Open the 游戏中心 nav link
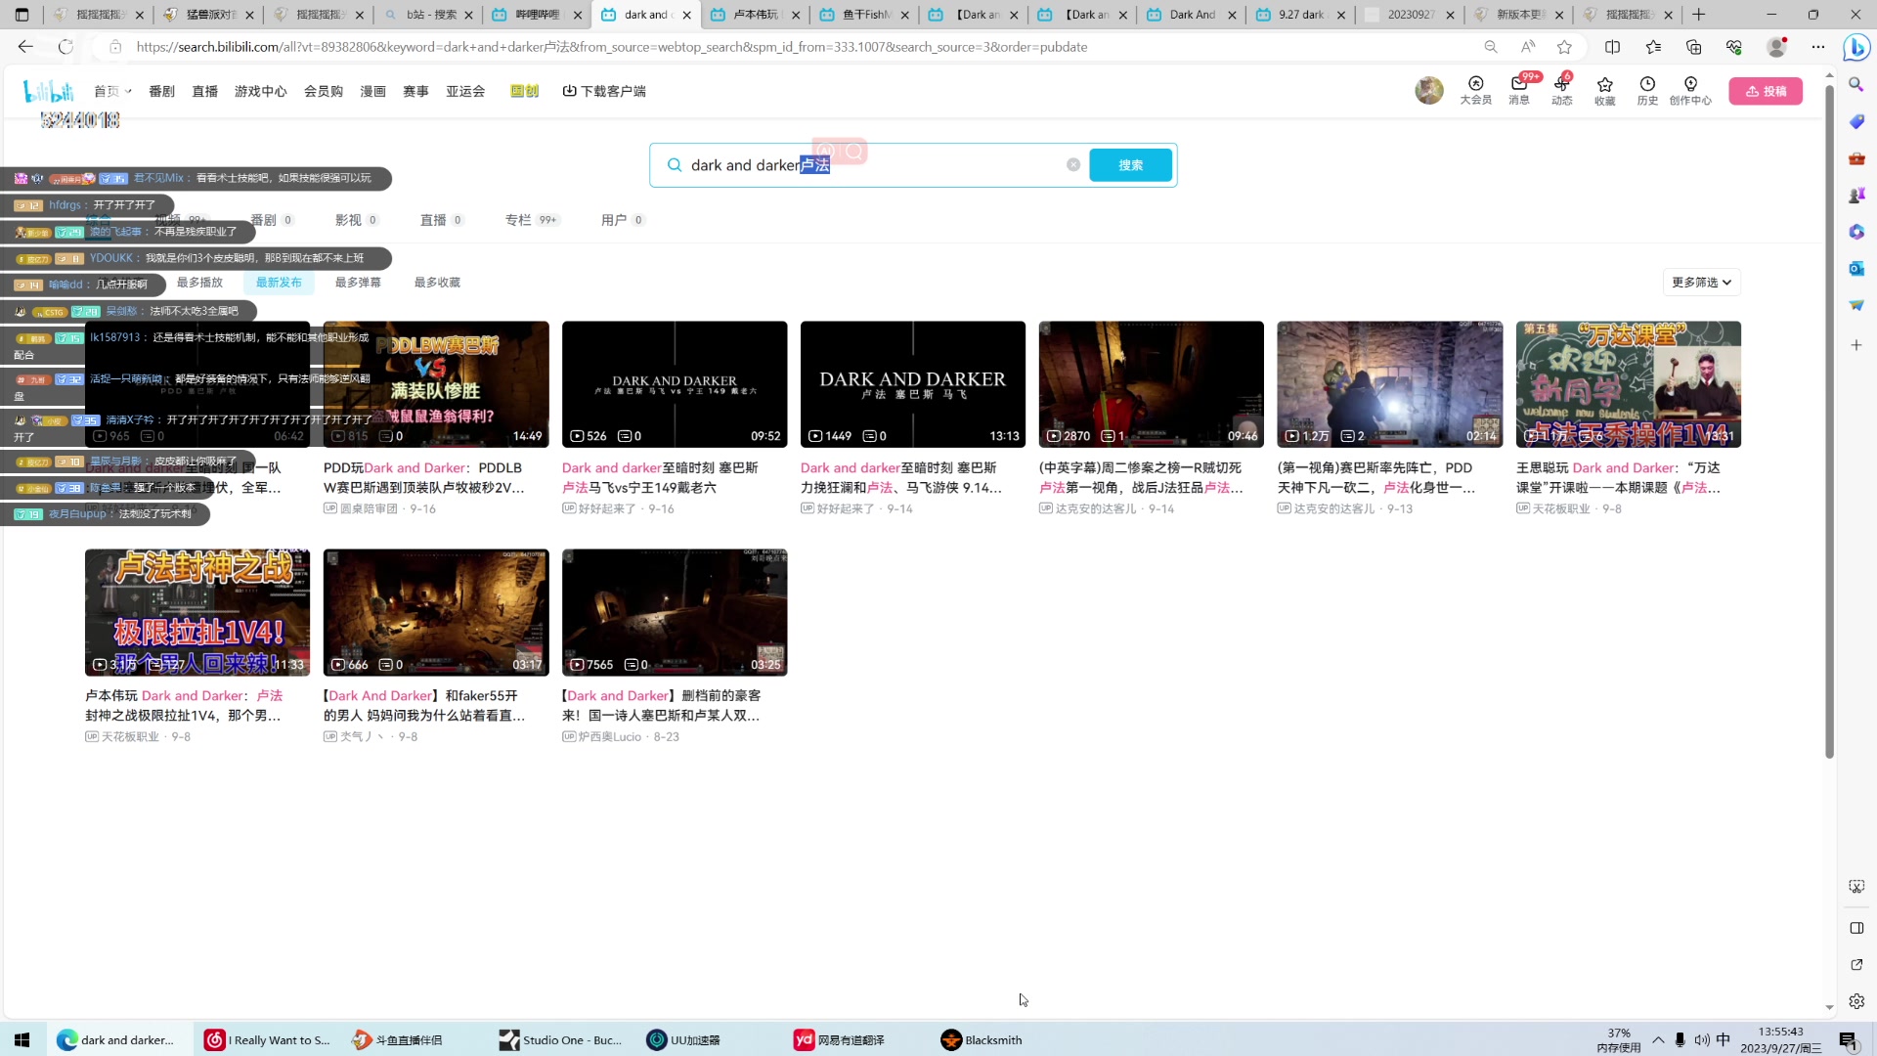 [260, 91]
